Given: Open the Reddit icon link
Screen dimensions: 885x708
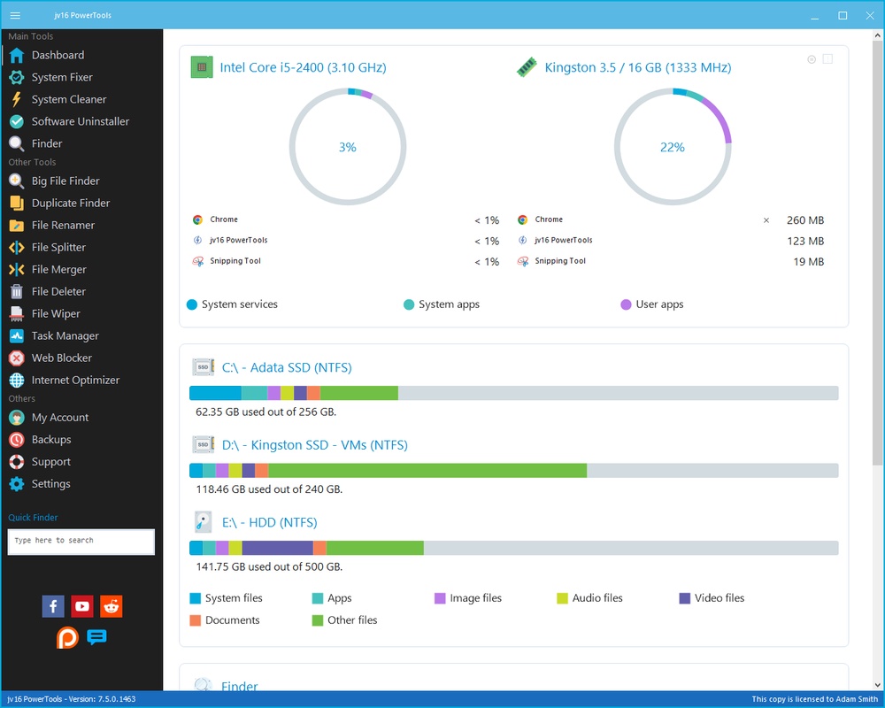Looking at the screenshot, I should [x=111, y=606].
